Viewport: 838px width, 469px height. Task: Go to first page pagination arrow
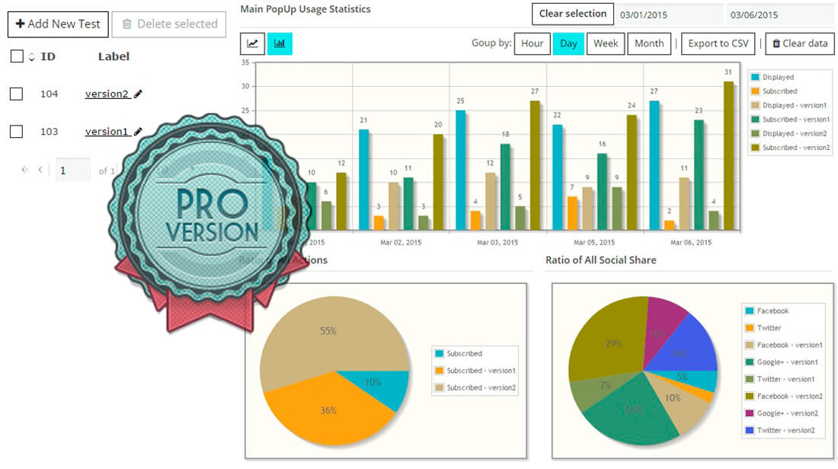click(x=25, y=171)
